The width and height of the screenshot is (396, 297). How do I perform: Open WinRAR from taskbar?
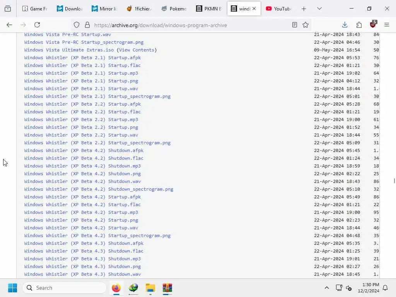167,288
